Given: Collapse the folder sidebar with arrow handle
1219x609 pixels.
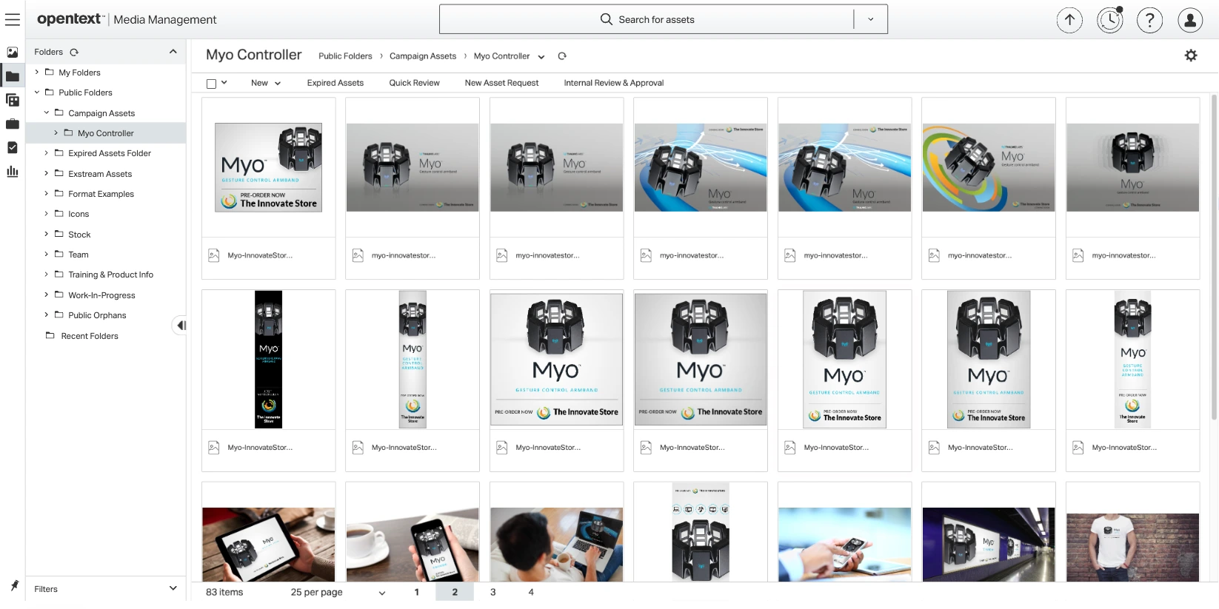Looking at the screenshot, I should [x=180, y=326].
